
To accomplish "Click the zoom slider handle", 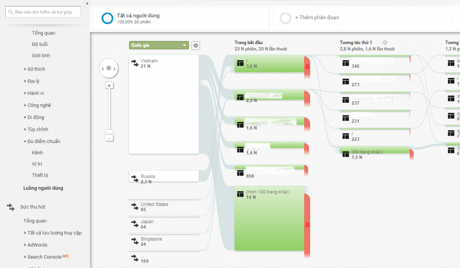I will coord(109,132).
